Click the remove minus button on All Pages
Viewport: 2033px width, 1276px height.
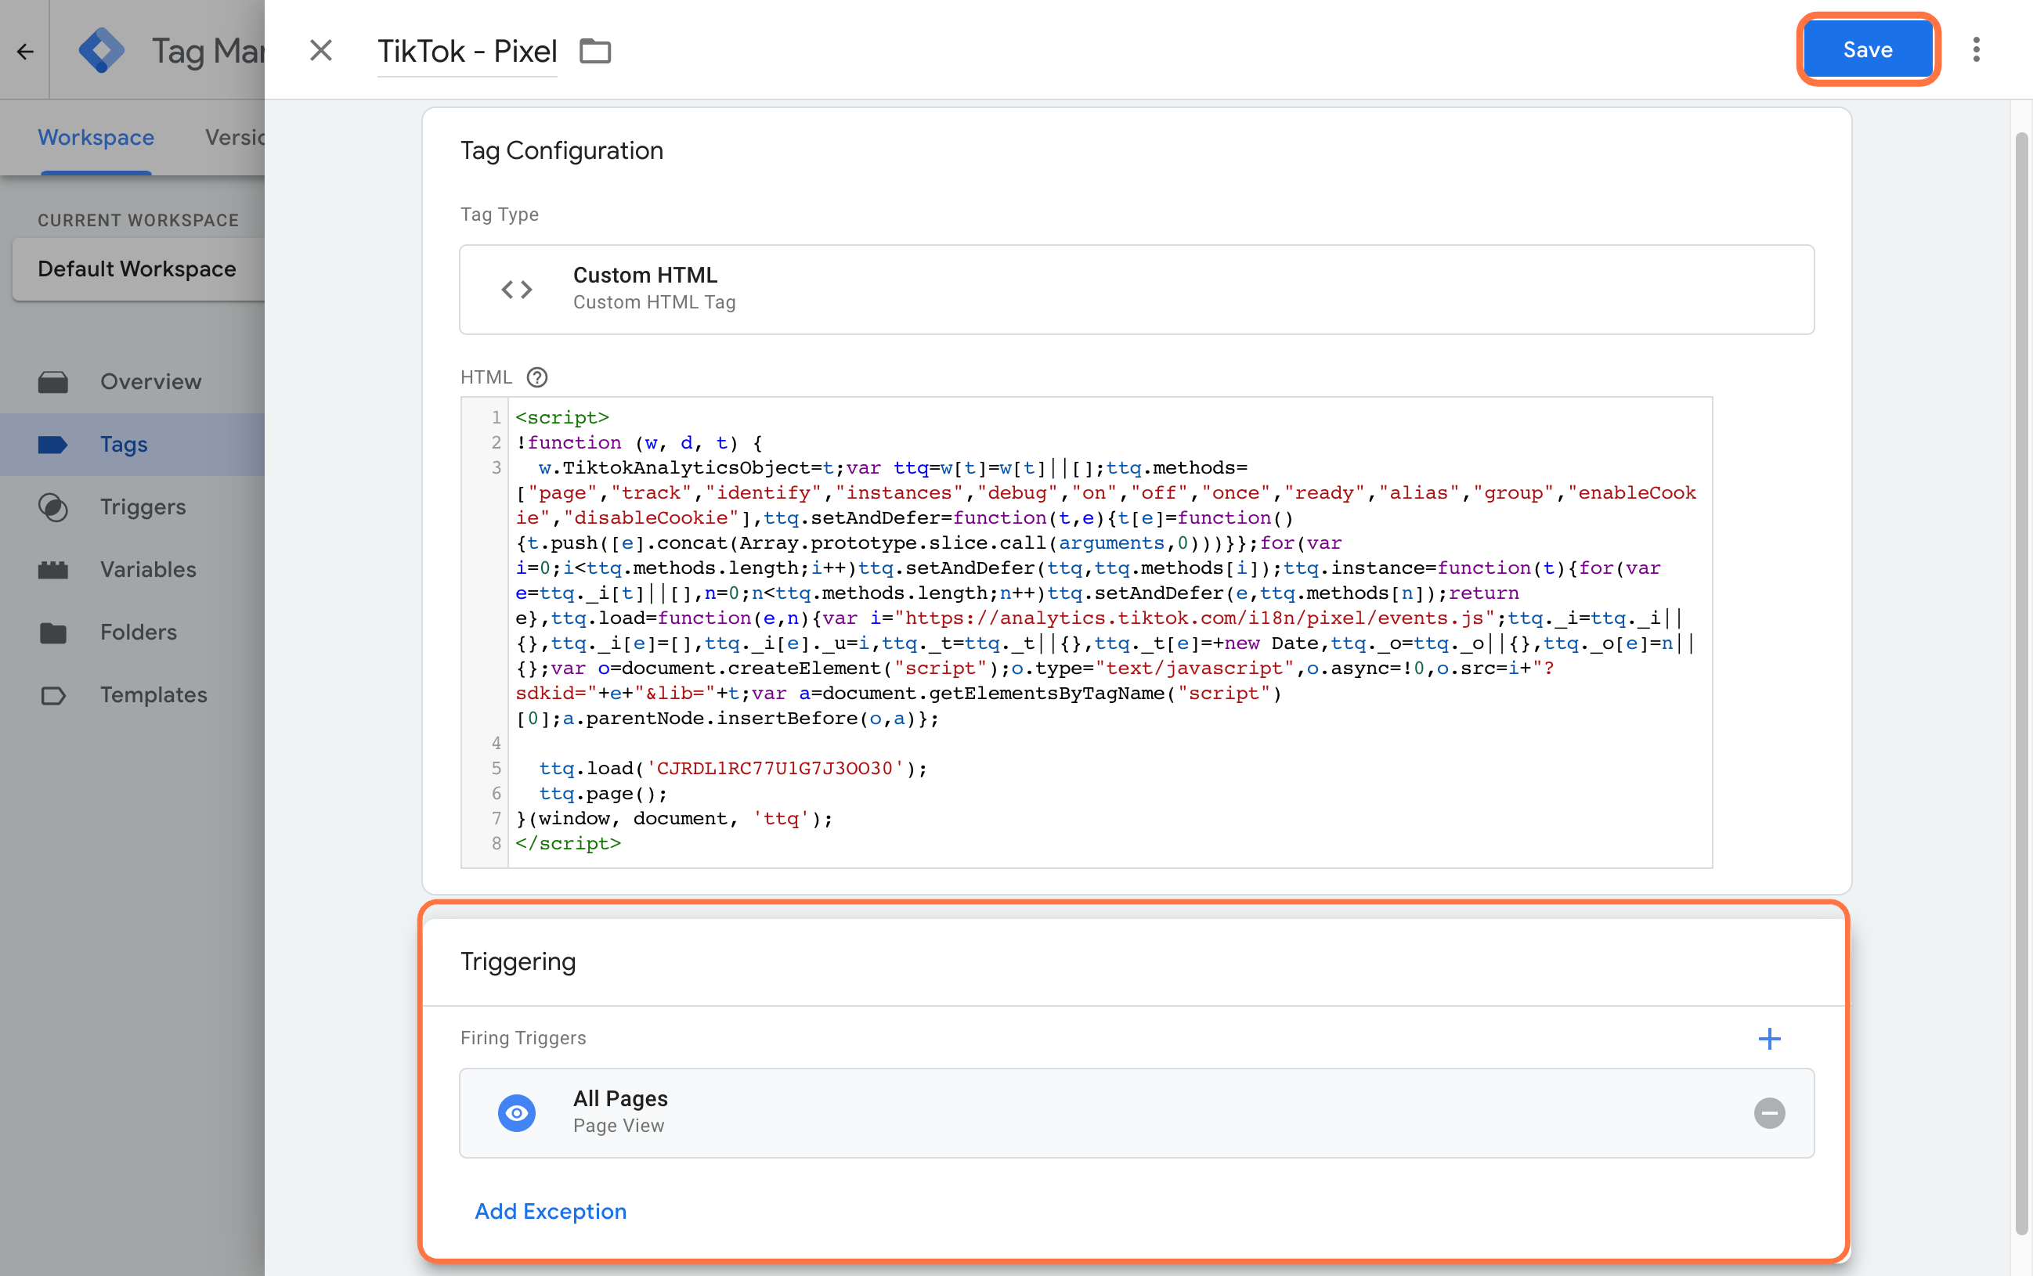[x=1770, y=1113]
